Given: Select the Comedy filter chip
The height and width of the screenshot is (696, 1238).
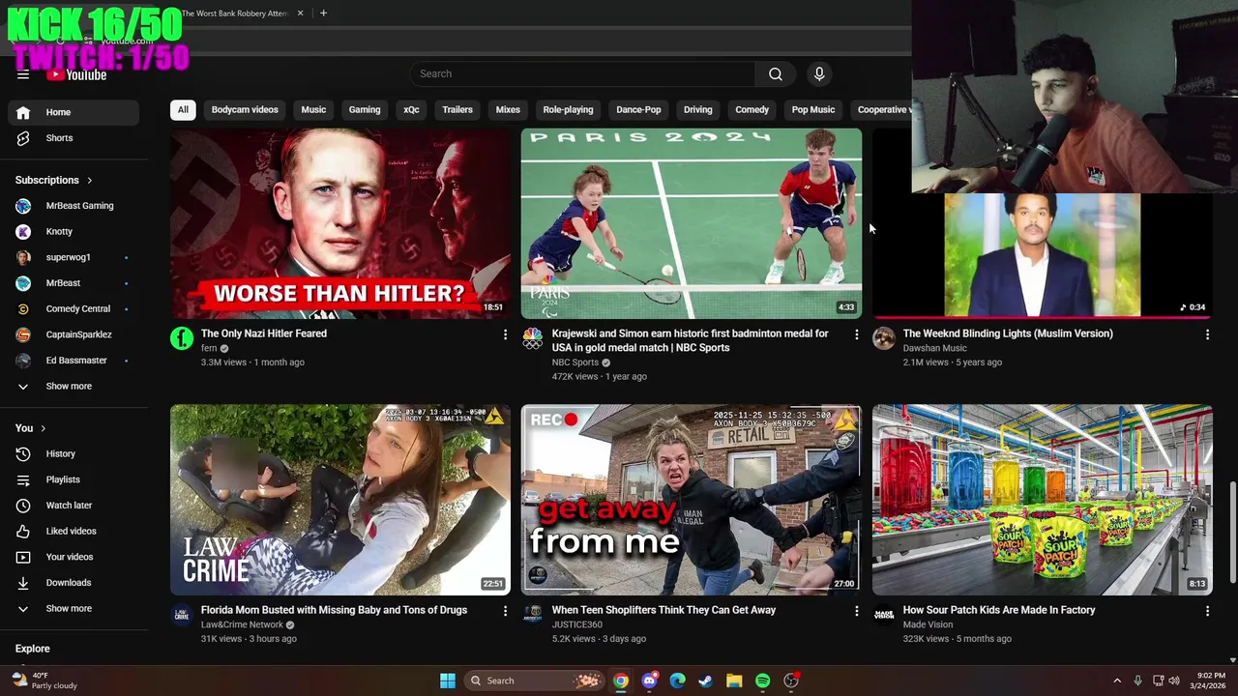Looking at the screenshot, I should click(x=752, y=110).
